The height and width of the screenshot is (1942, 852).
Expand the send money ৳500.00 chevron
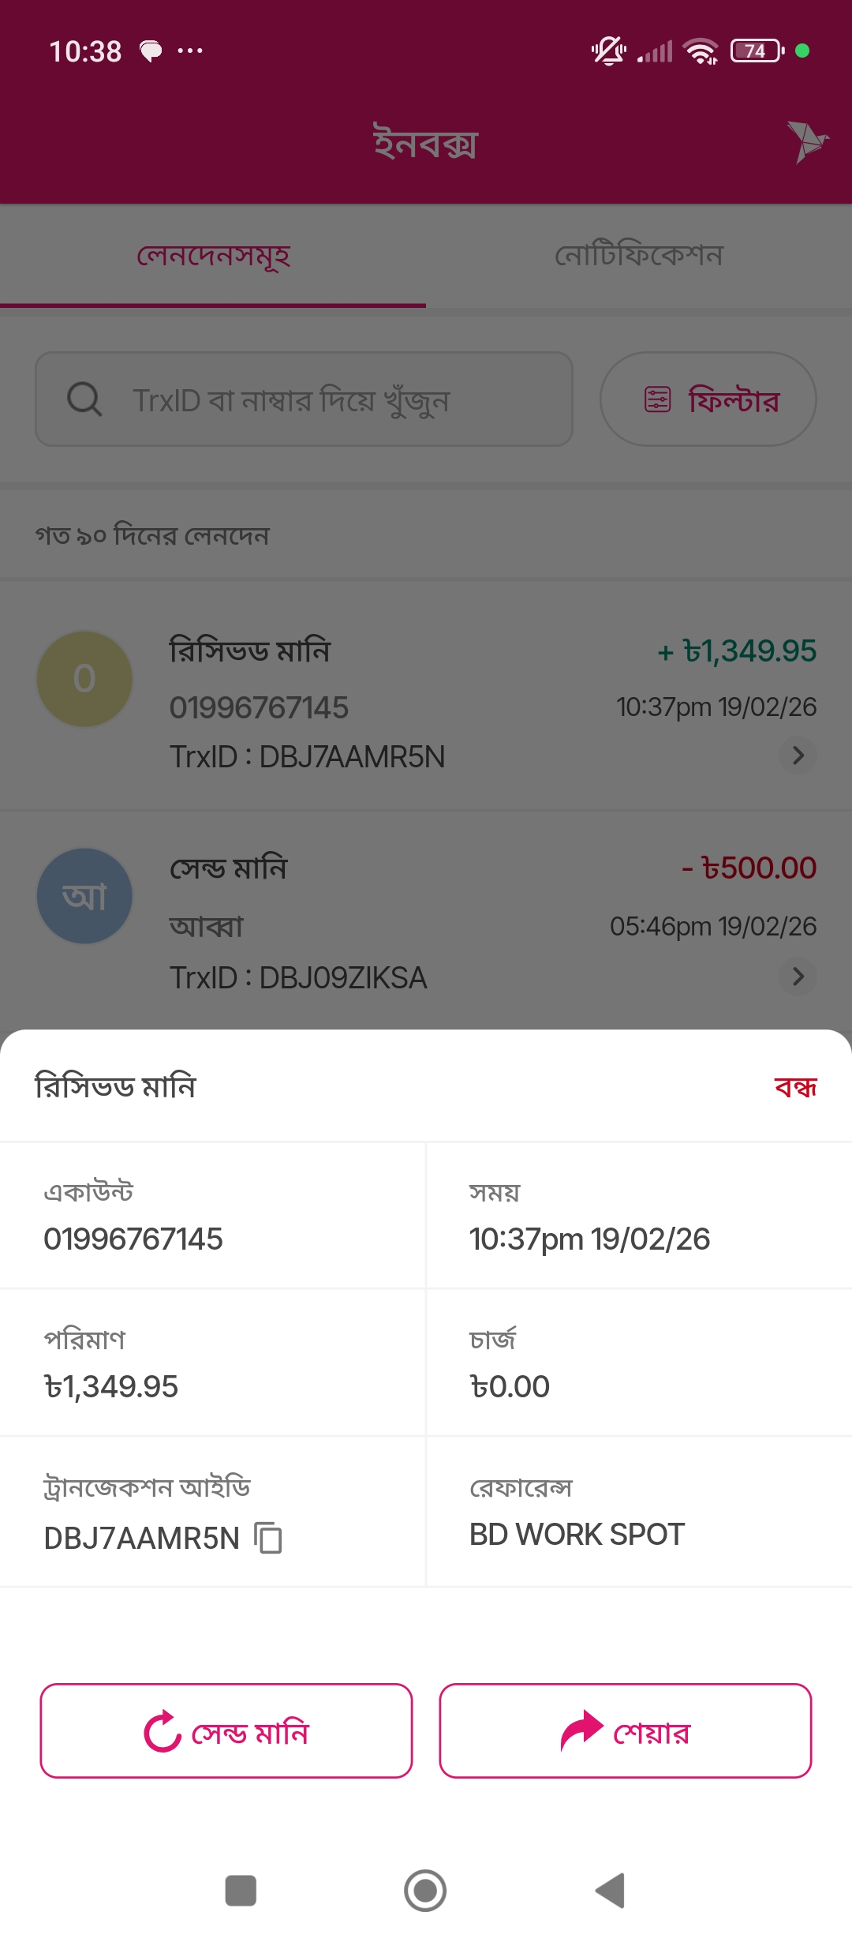tap(798, 977)
